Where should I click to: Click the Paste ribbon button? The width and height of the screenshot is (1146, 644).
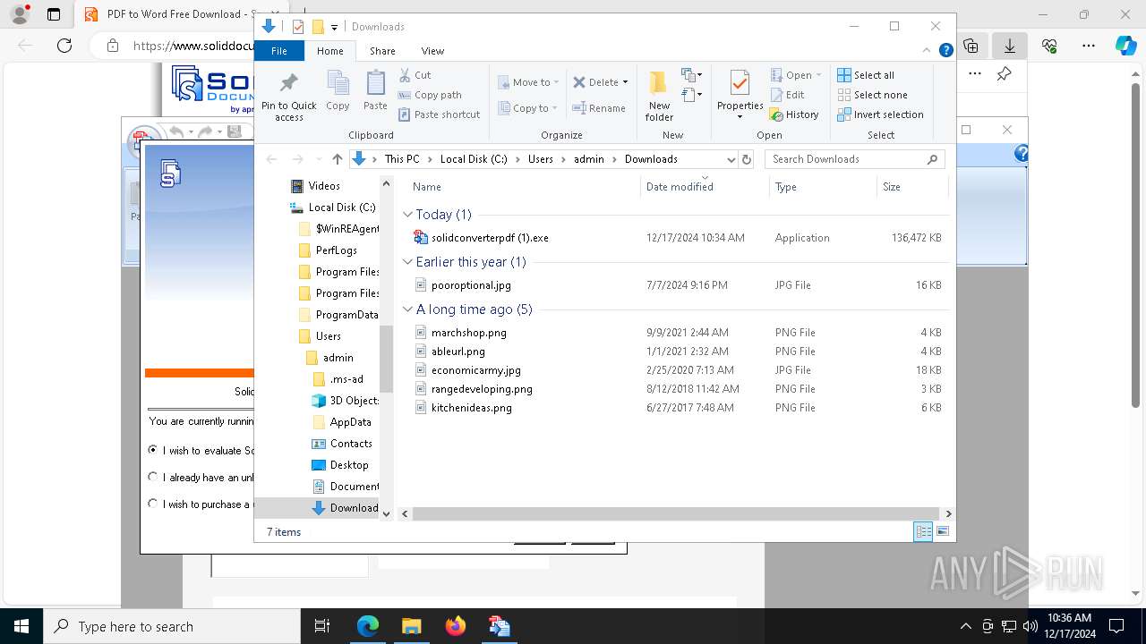[x=375, y=91]
